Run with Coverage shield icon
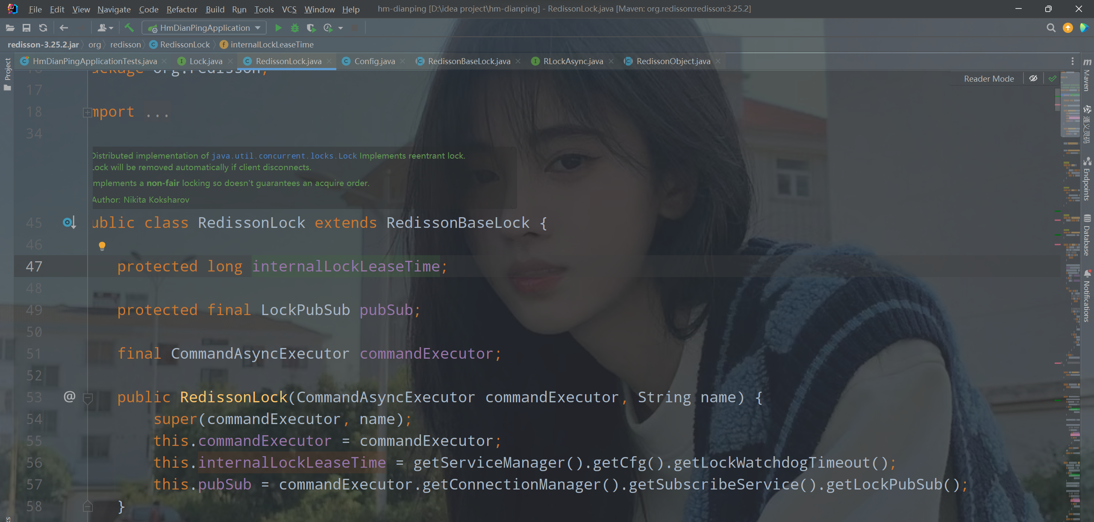This screenshot has height=522, width=1094. click(311, 28)
